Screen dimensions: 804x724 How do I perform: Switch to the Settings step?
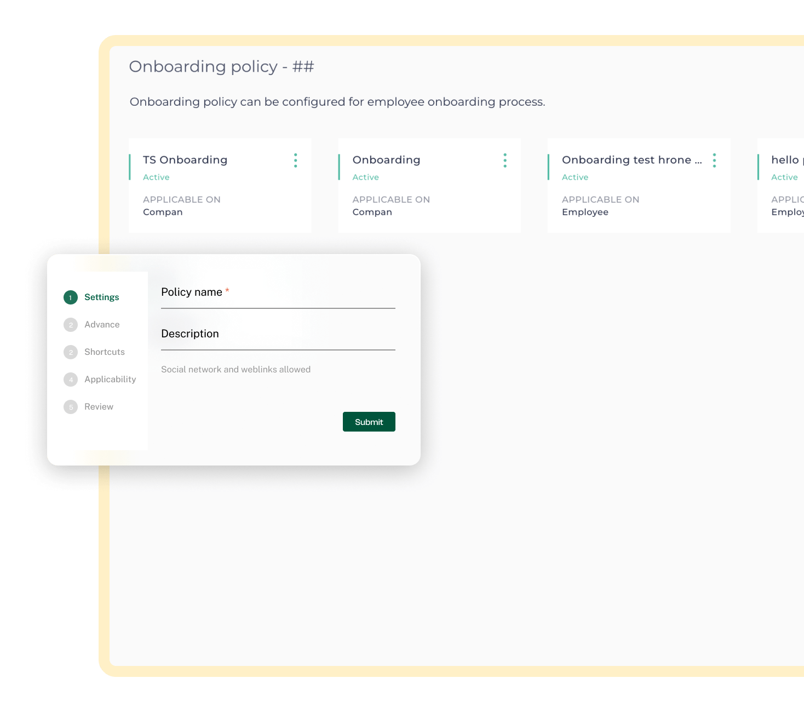101,297
